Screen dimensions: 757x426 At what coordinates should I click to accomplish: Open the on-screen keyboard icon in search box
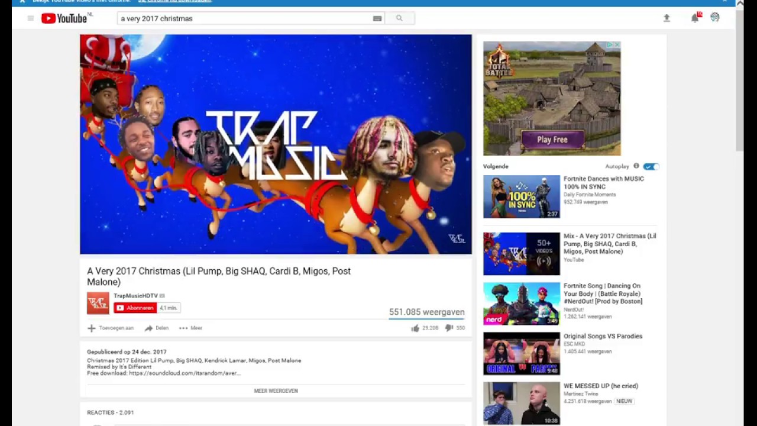[377, 18]
